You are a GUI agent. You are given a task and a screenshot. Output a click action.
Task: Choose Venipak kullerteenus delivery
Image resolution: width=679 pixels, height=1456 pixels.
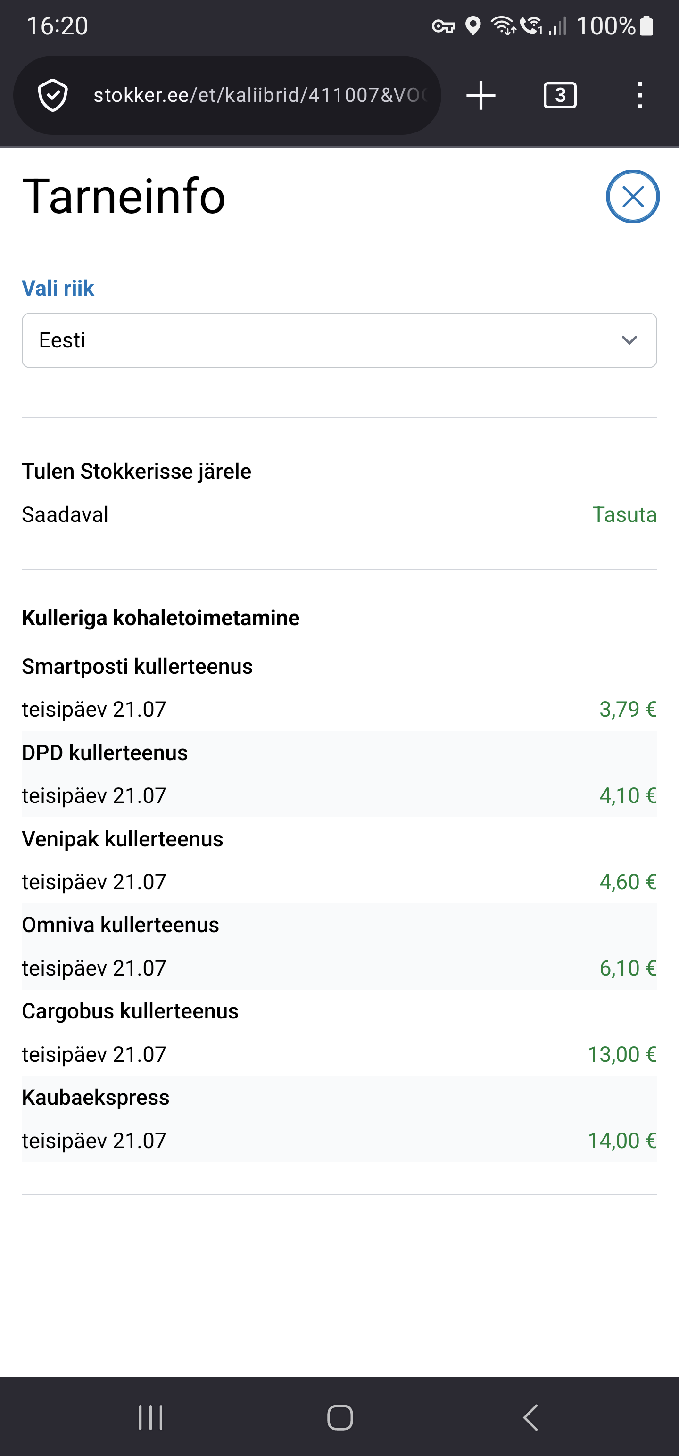coord(339,860)
